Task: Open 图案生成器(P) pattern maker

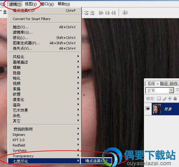Action: click(45, 43)
